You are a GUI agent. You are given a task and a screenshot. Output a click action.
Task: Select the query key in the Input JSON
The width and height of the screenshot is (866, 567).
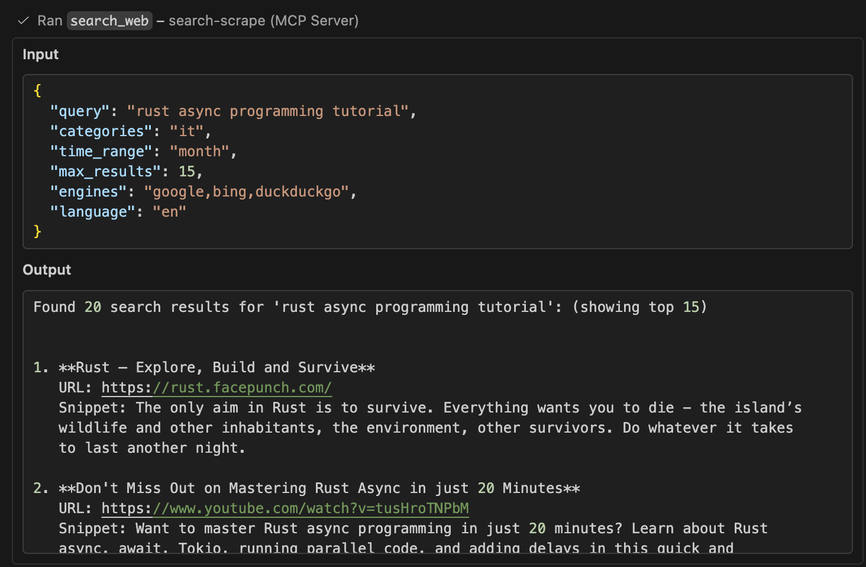pyautogui.click(x=79, y=111)
